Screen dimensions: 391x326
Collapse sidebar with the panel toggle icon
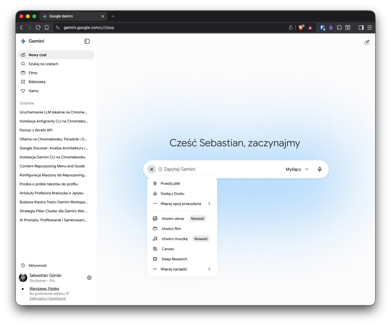[x=87, y=41]
